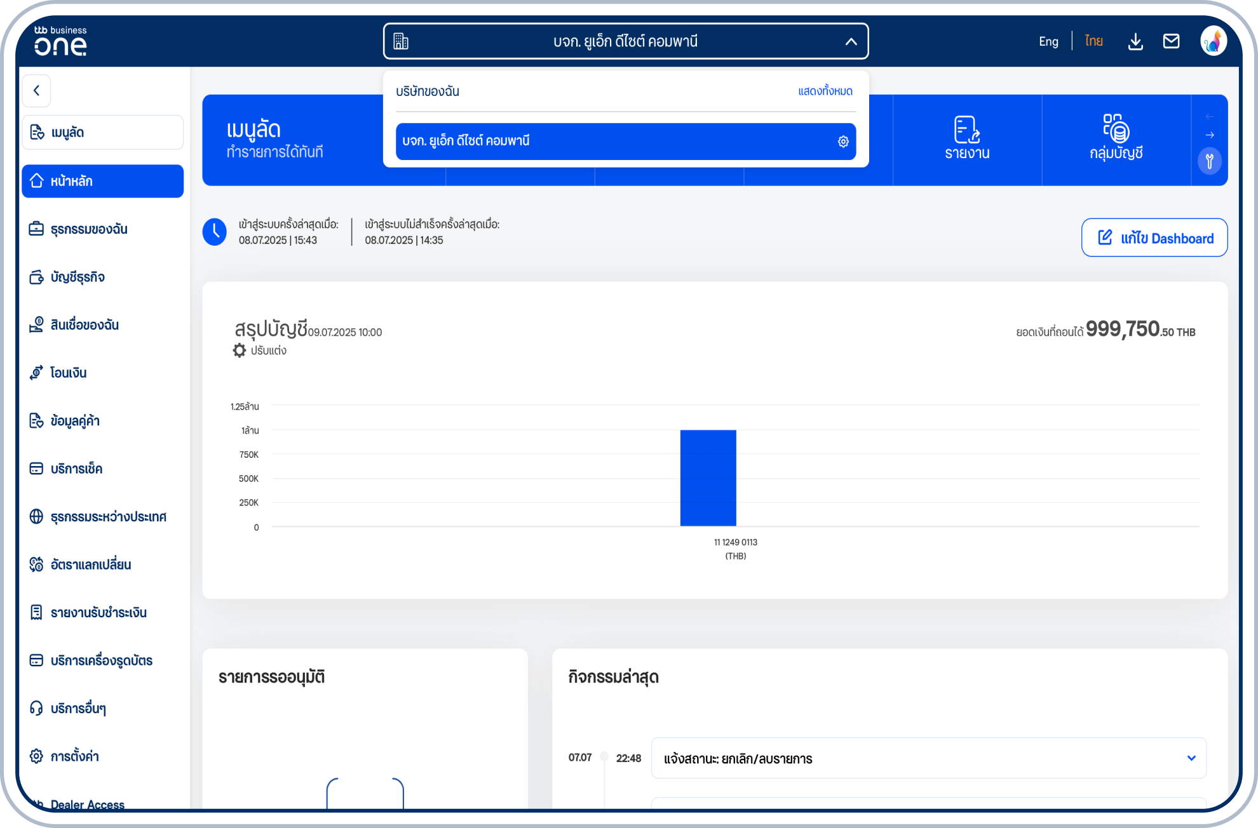Click the wrench customize shortcut icon
Image resolution: width=1258 pixels, height=828 pixels.
pyautogui.click(x=1209, y=161)
